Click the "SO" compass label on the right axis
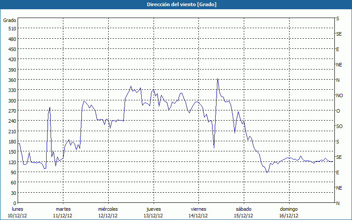352x220 pixels. (x=339, y=126)
